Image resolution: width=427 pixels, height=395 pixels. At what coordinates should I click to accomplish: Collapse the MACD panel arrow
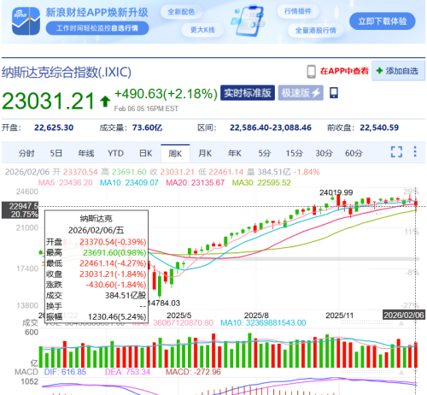pyautogui.click(x=401, y=373)
